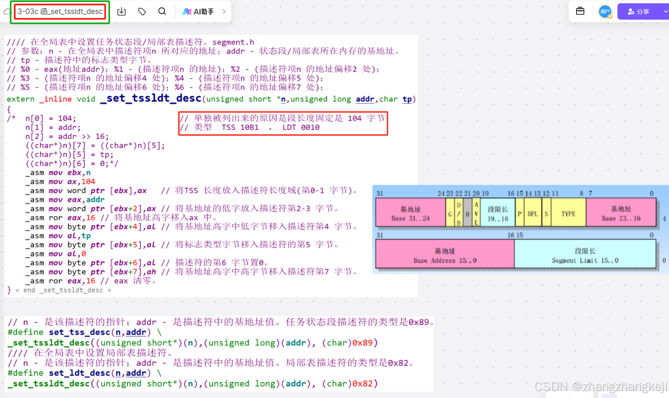Click the 分享 share button
The image size is (669, 398).
coord(638,11)
